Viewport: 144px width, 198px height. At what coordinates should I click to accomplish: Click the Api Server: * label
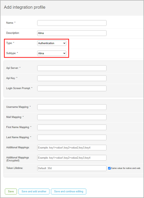click(13, 68)
